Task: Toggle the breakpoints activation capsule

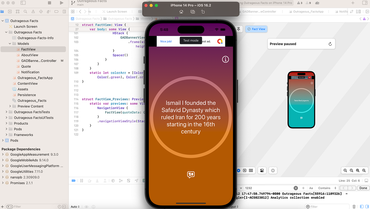Action: pos(74,180)
